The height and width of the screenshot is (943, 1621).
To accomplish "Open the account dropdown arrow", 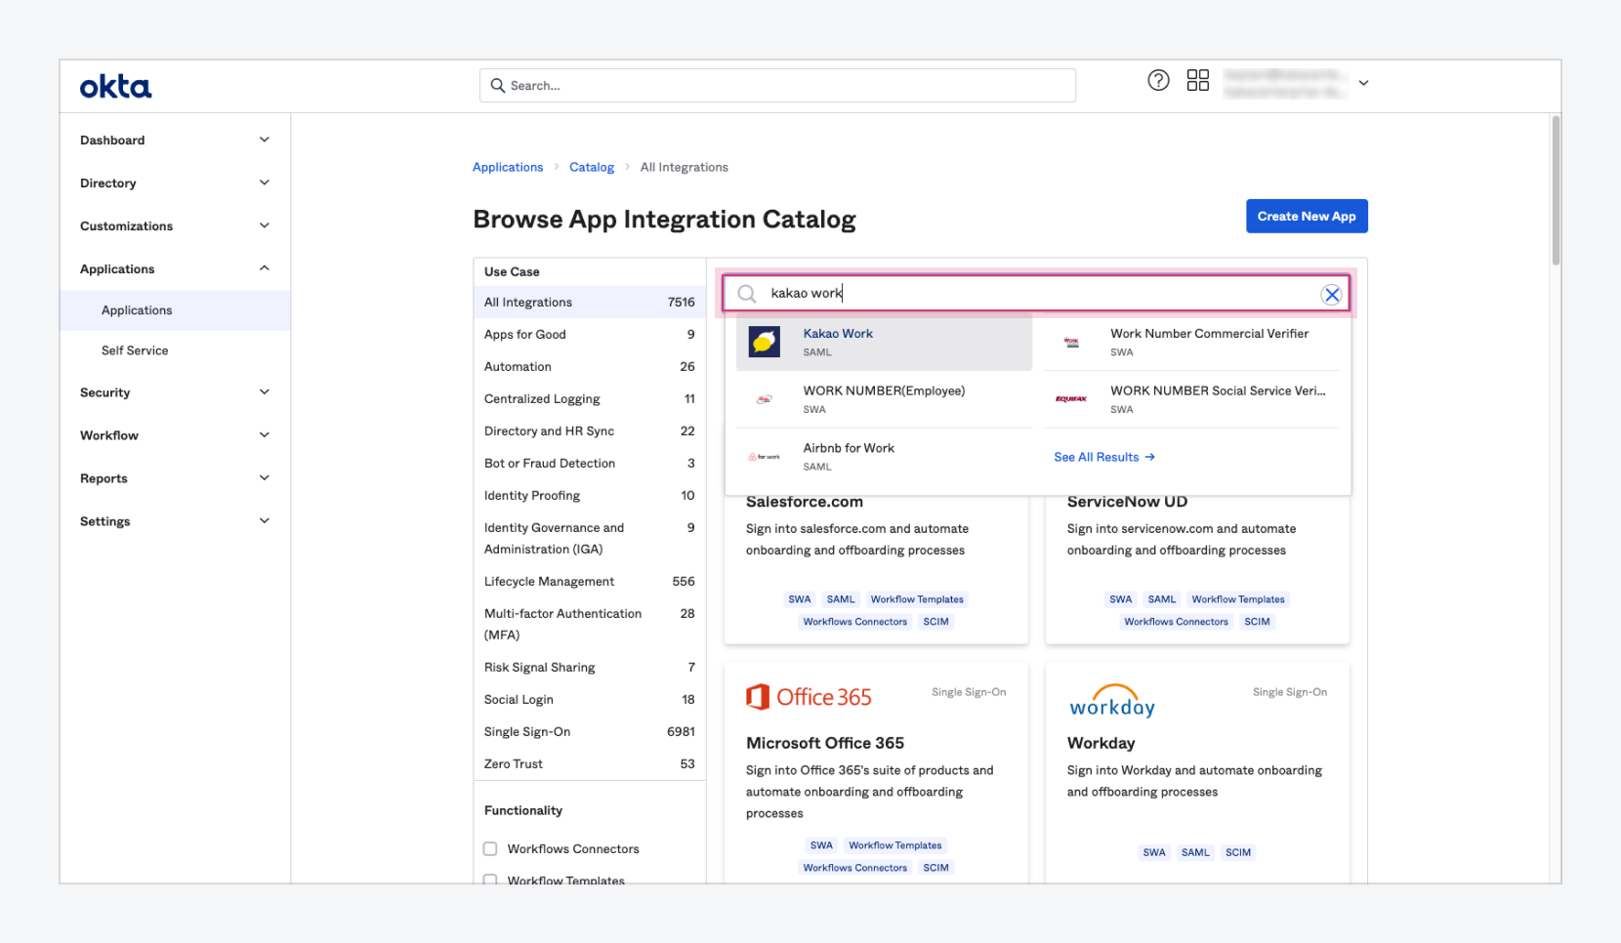I will click(x=1364, y=83).
